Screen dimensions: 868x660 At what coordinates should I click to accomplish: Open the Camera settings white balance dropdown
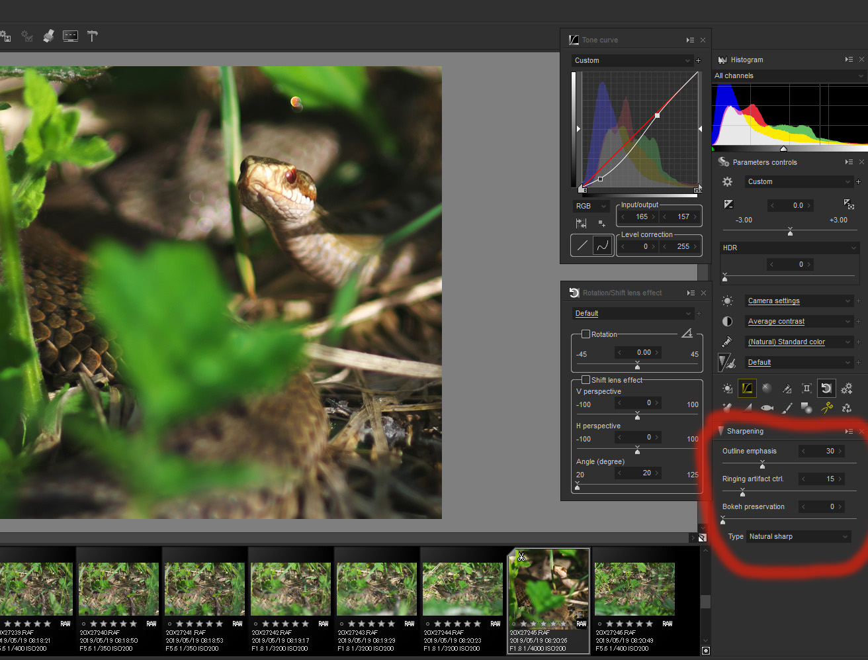799,301
